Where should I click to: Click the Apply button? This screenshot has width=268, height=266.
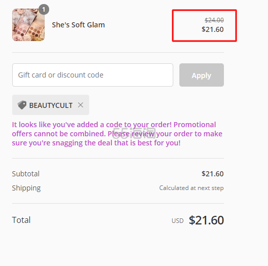[202, 75]
